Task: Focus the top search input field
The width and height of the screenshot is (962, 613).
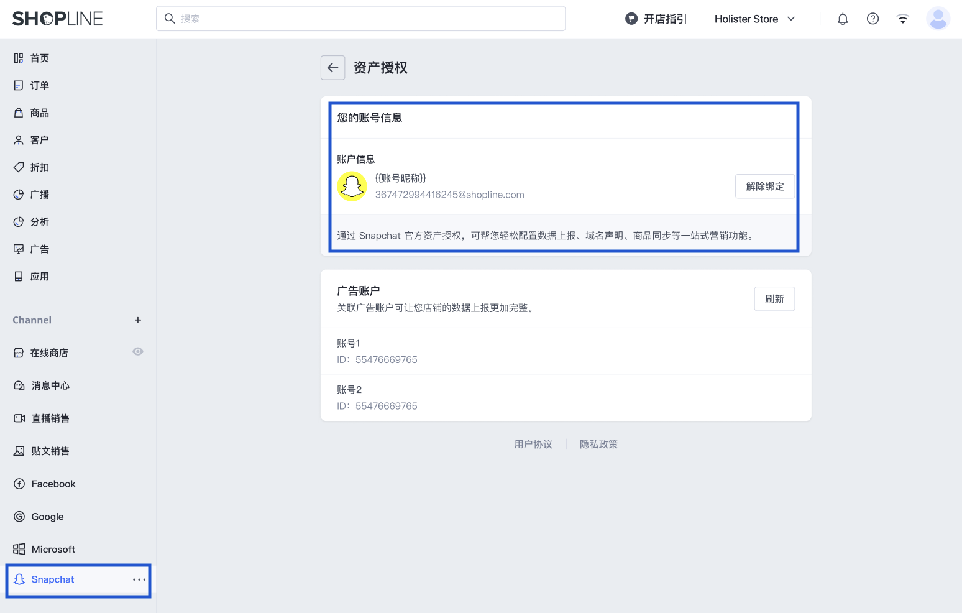Action: point(360,19)
